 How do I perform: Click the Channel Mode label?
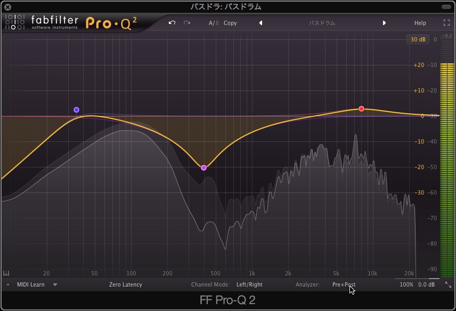[210, 284]
